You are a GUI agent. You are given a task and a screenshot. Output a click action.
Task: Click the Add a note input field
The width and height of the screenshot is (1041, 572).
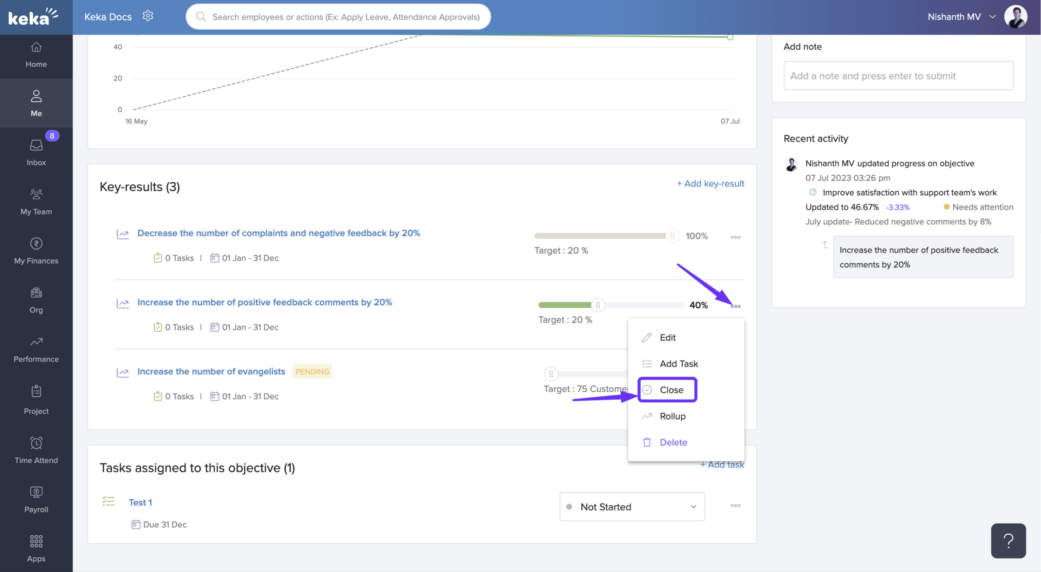(898, 76)
